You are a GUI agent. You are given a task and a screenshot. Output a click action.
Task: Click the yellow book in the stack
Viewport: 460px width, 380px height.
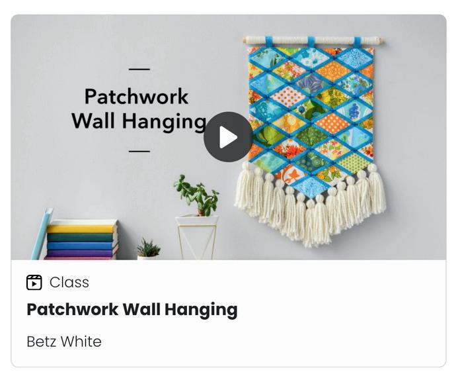(81, 229)
